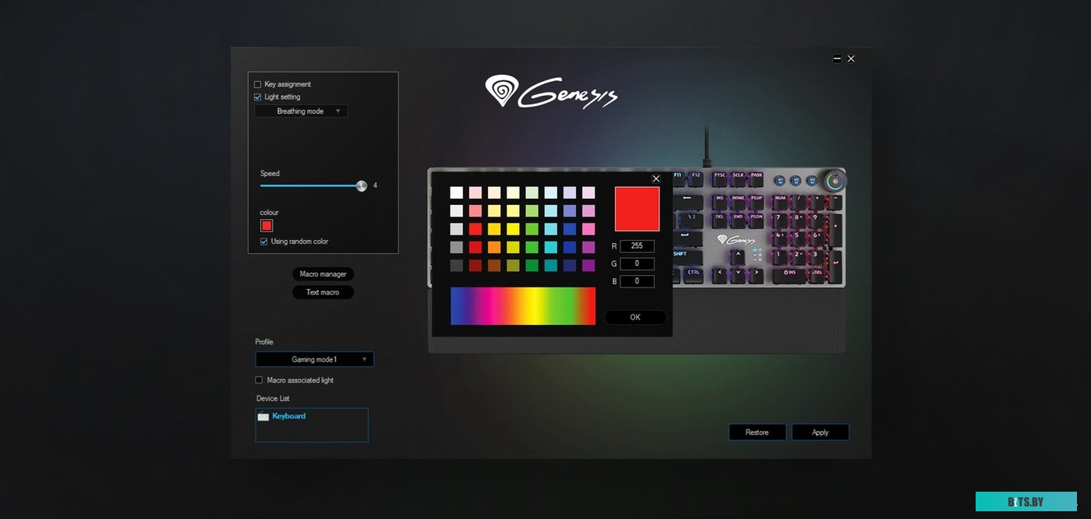Untick the Light setting checkbox
1091x519 pixels.
(x=258, y=97)
